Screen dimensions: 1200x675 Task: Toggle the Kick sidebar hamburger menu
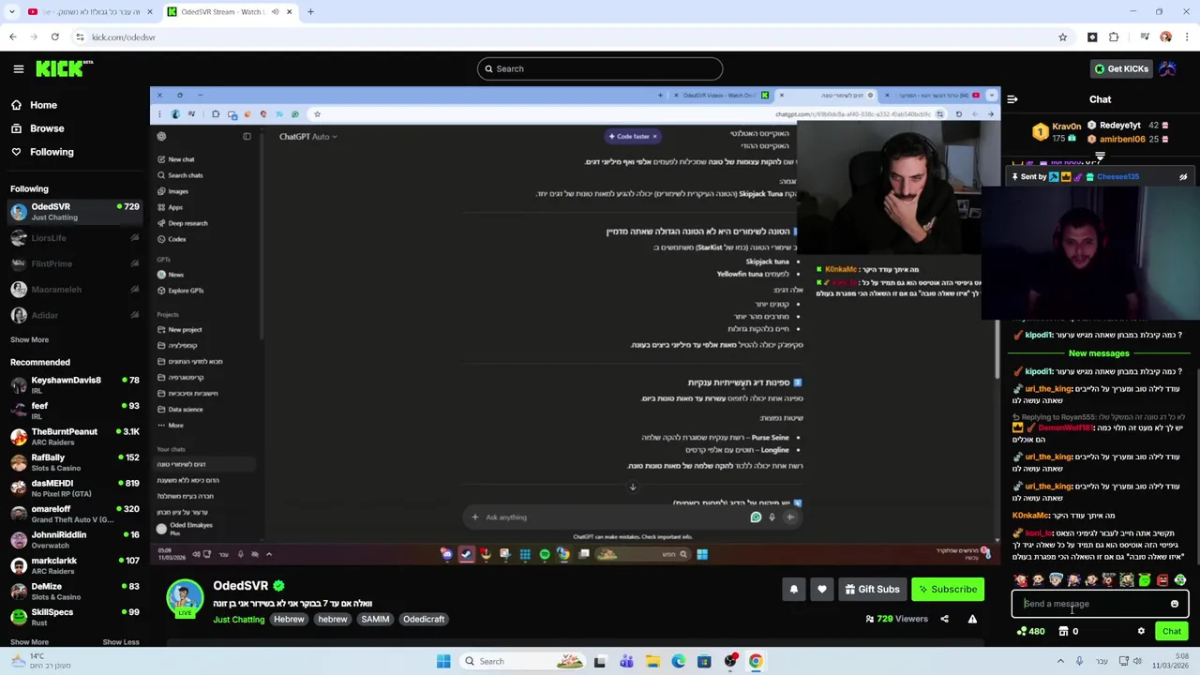click(x=18, y=68)
